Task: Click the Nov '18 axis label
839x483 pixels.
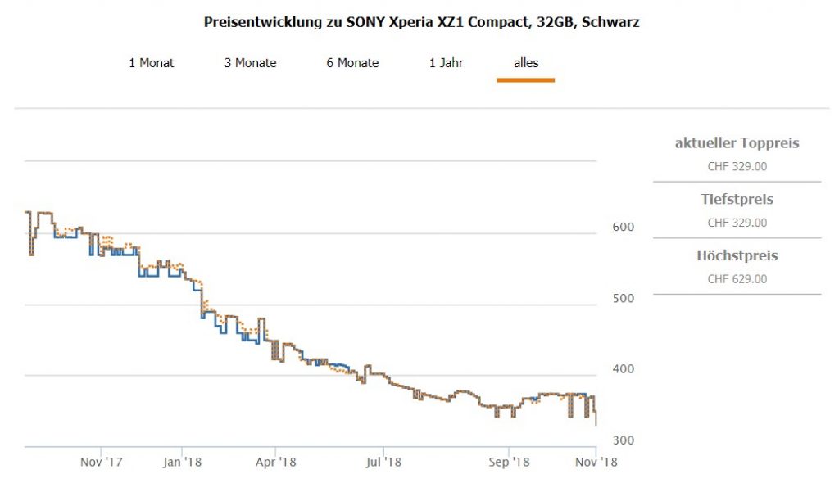Action: pos(596,463)
